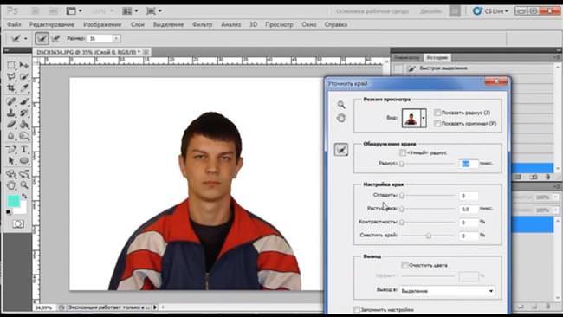Viewport: 563px width, 317px height.
Task: Select the Ellipse shape tool
Action: pyautogui.click(x=24, y=160)
